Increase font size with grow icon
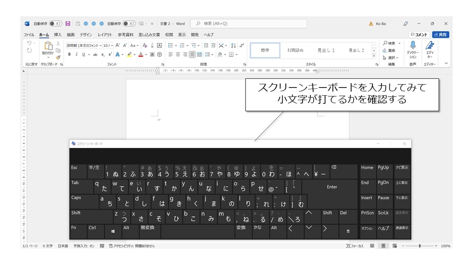473x266 pixels. [x=117, y=45]
